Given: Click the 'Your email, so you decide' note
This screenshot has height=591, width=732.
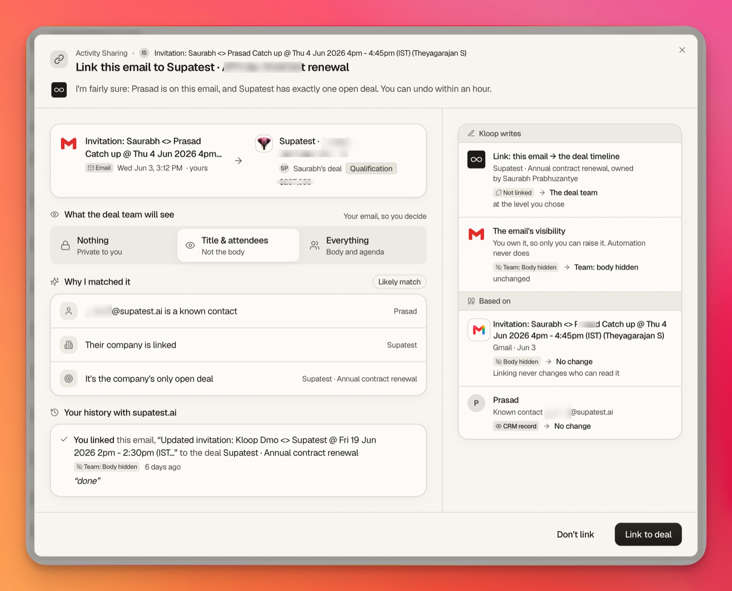Looking at the screenshot, I should pyautogui.click(x=385, y=216).
